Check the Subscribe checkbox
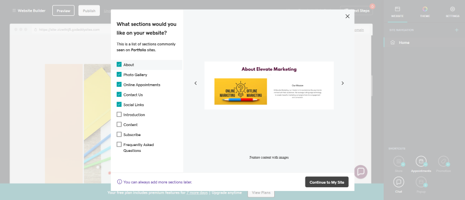465x200 pixels. pos(119,134)
